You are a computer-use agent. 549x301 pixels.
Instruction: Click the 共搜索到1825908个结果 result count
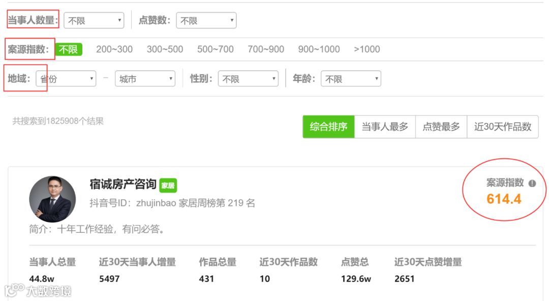pyautogui.click(x=58, y=121)
